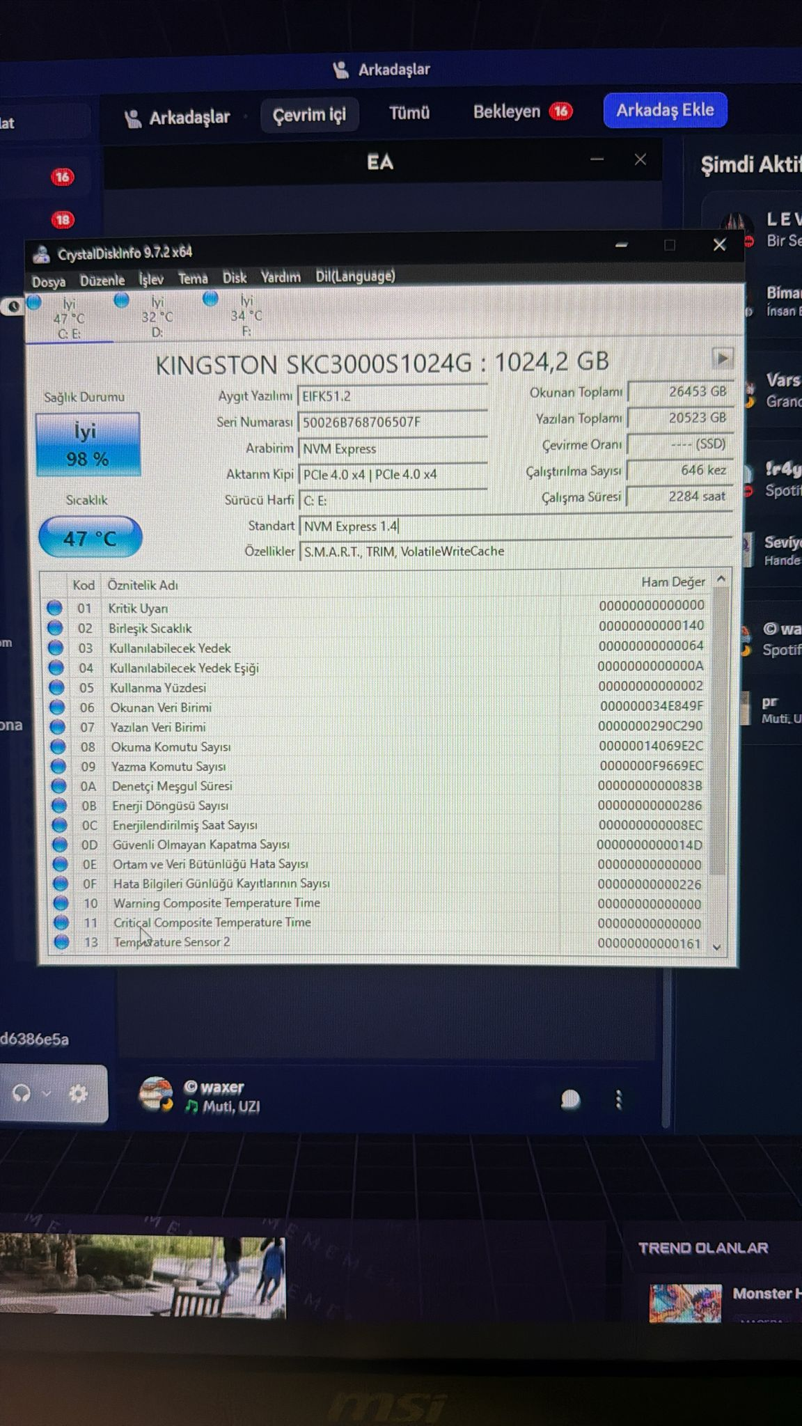
Task: Click the scroll down arrow of attribute list
Action: tap(716, 947)
